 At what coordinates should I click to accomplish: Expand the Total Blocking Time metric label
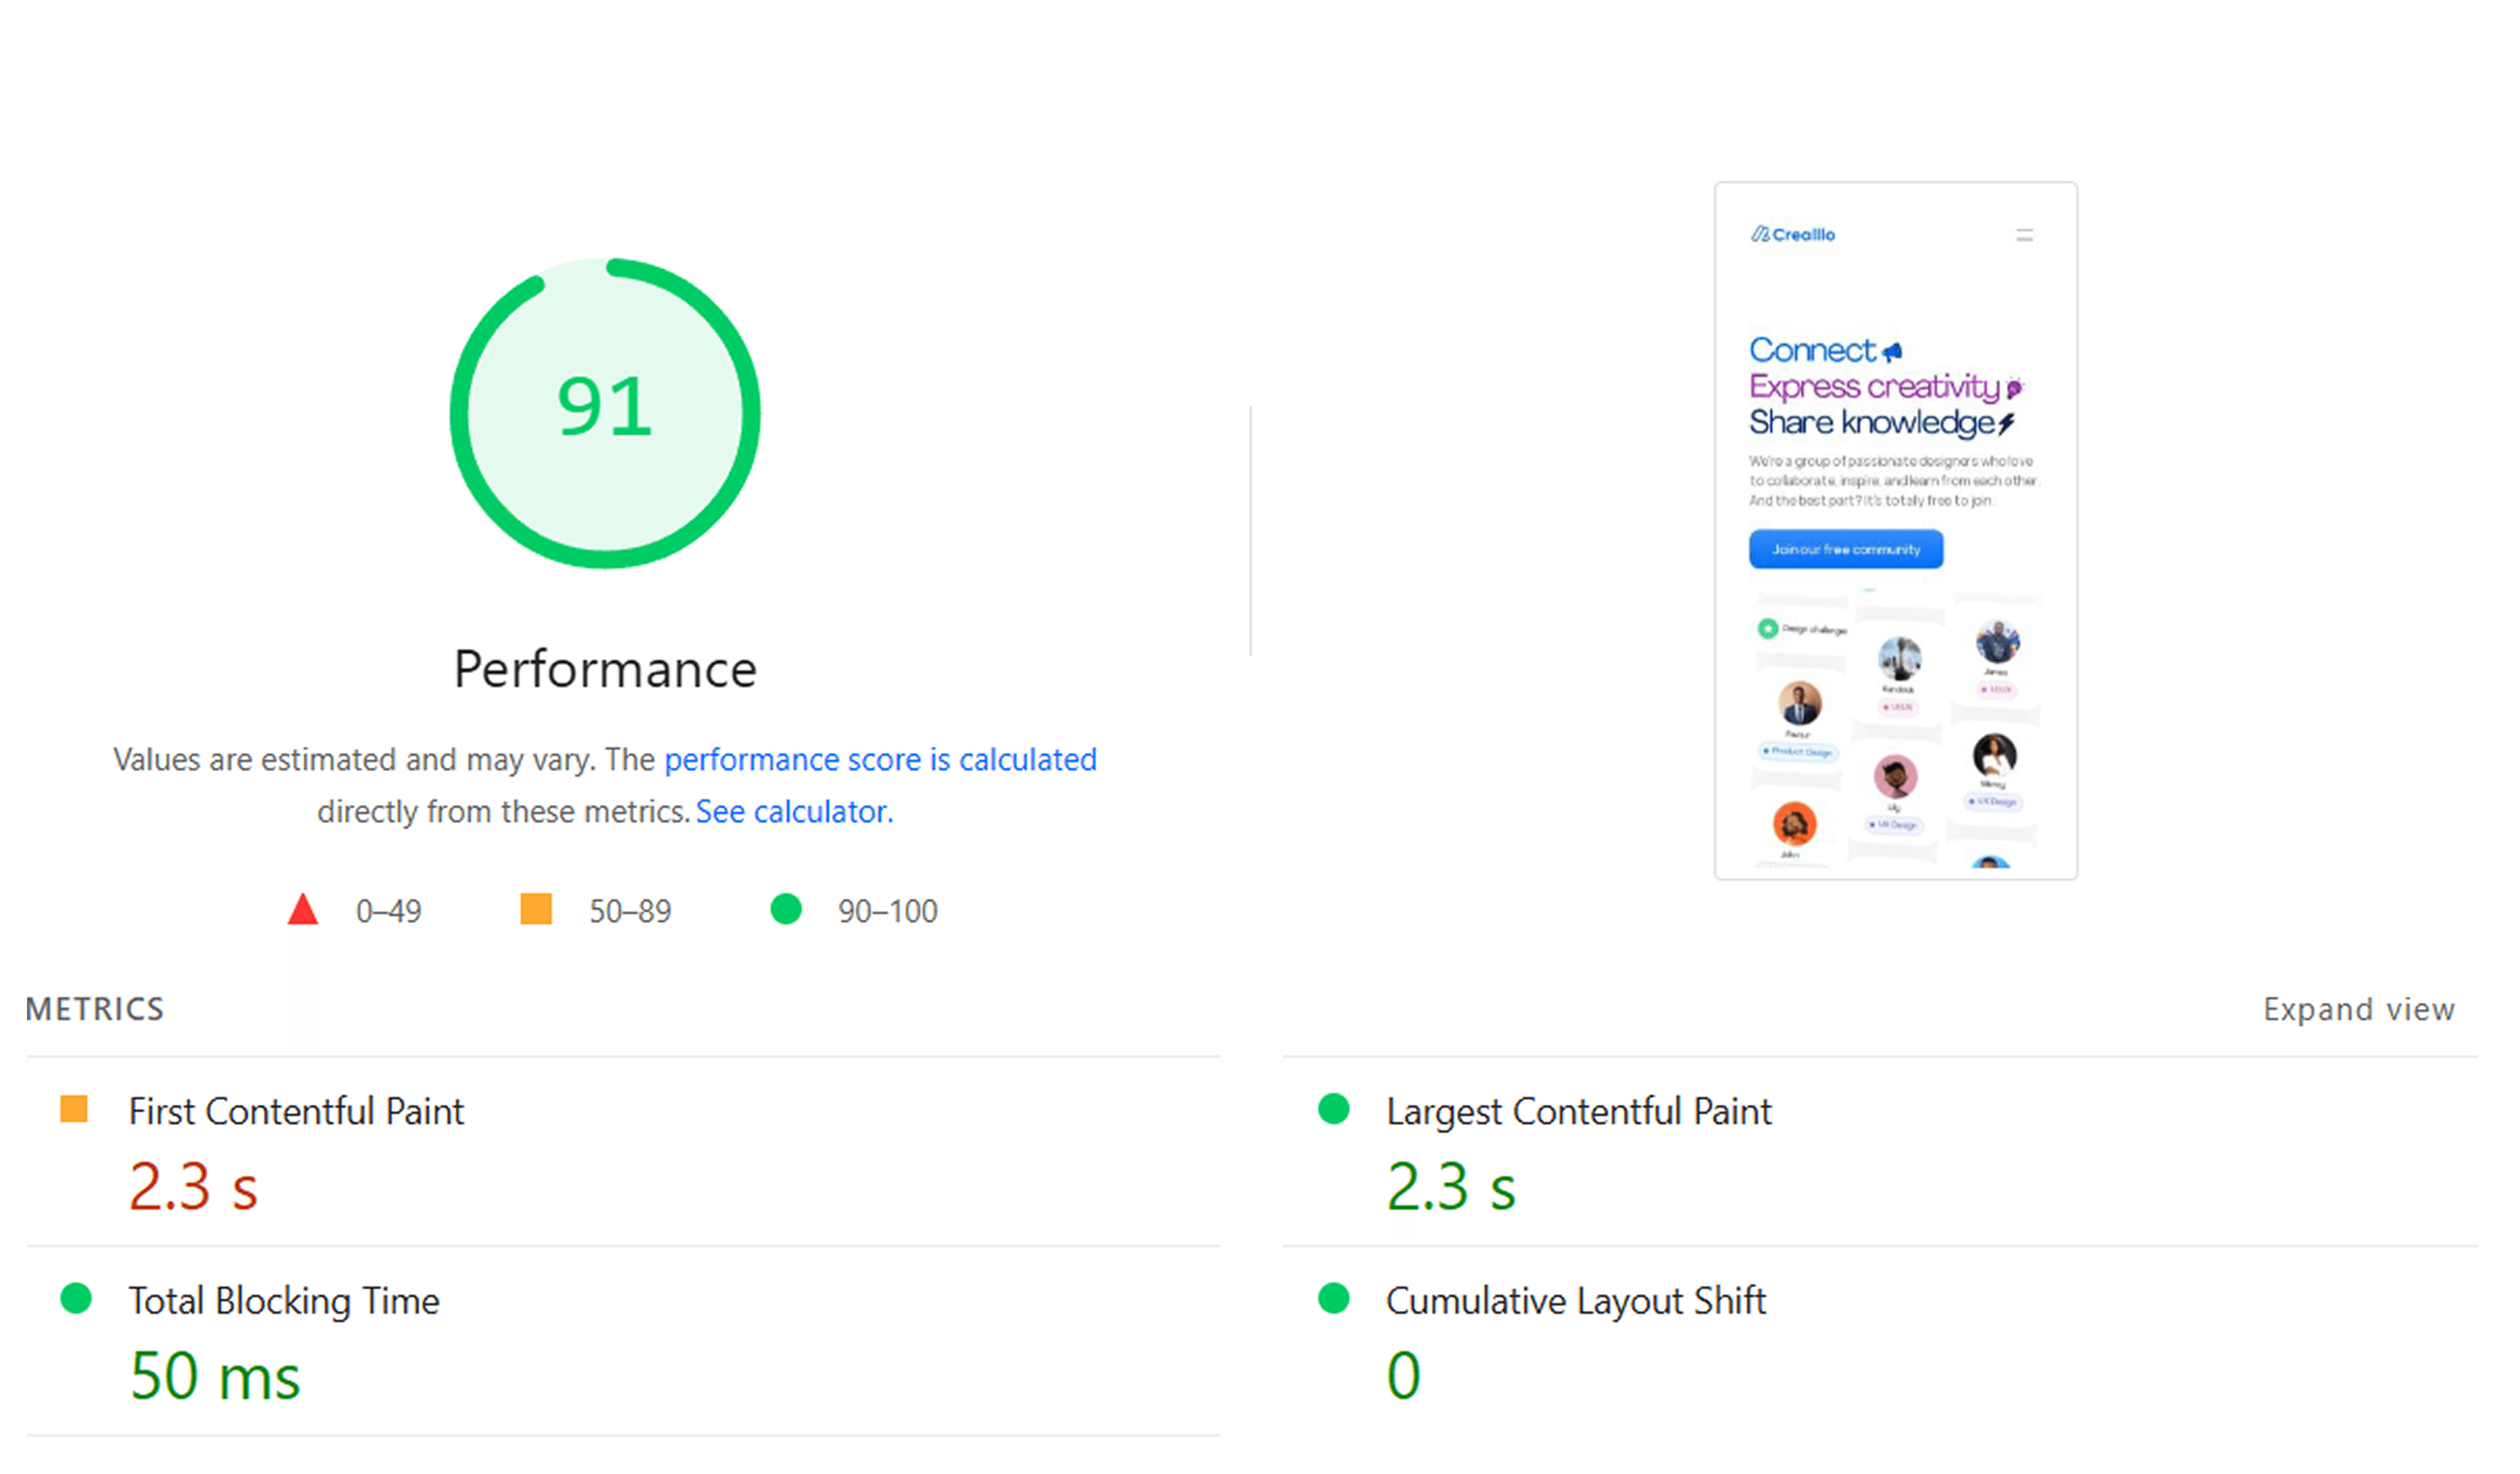pos(284,1300)
